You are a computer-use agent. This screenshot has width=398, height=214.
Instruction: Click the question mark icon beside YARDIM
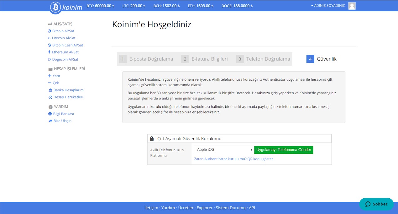(50, 107)
